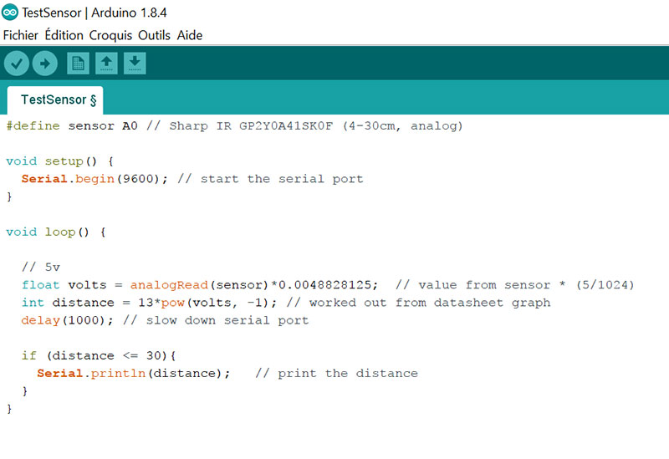This screenshot has width=669, height=459.
Task: Select the TestSensor sketch tab
Action: click(54, 99)
